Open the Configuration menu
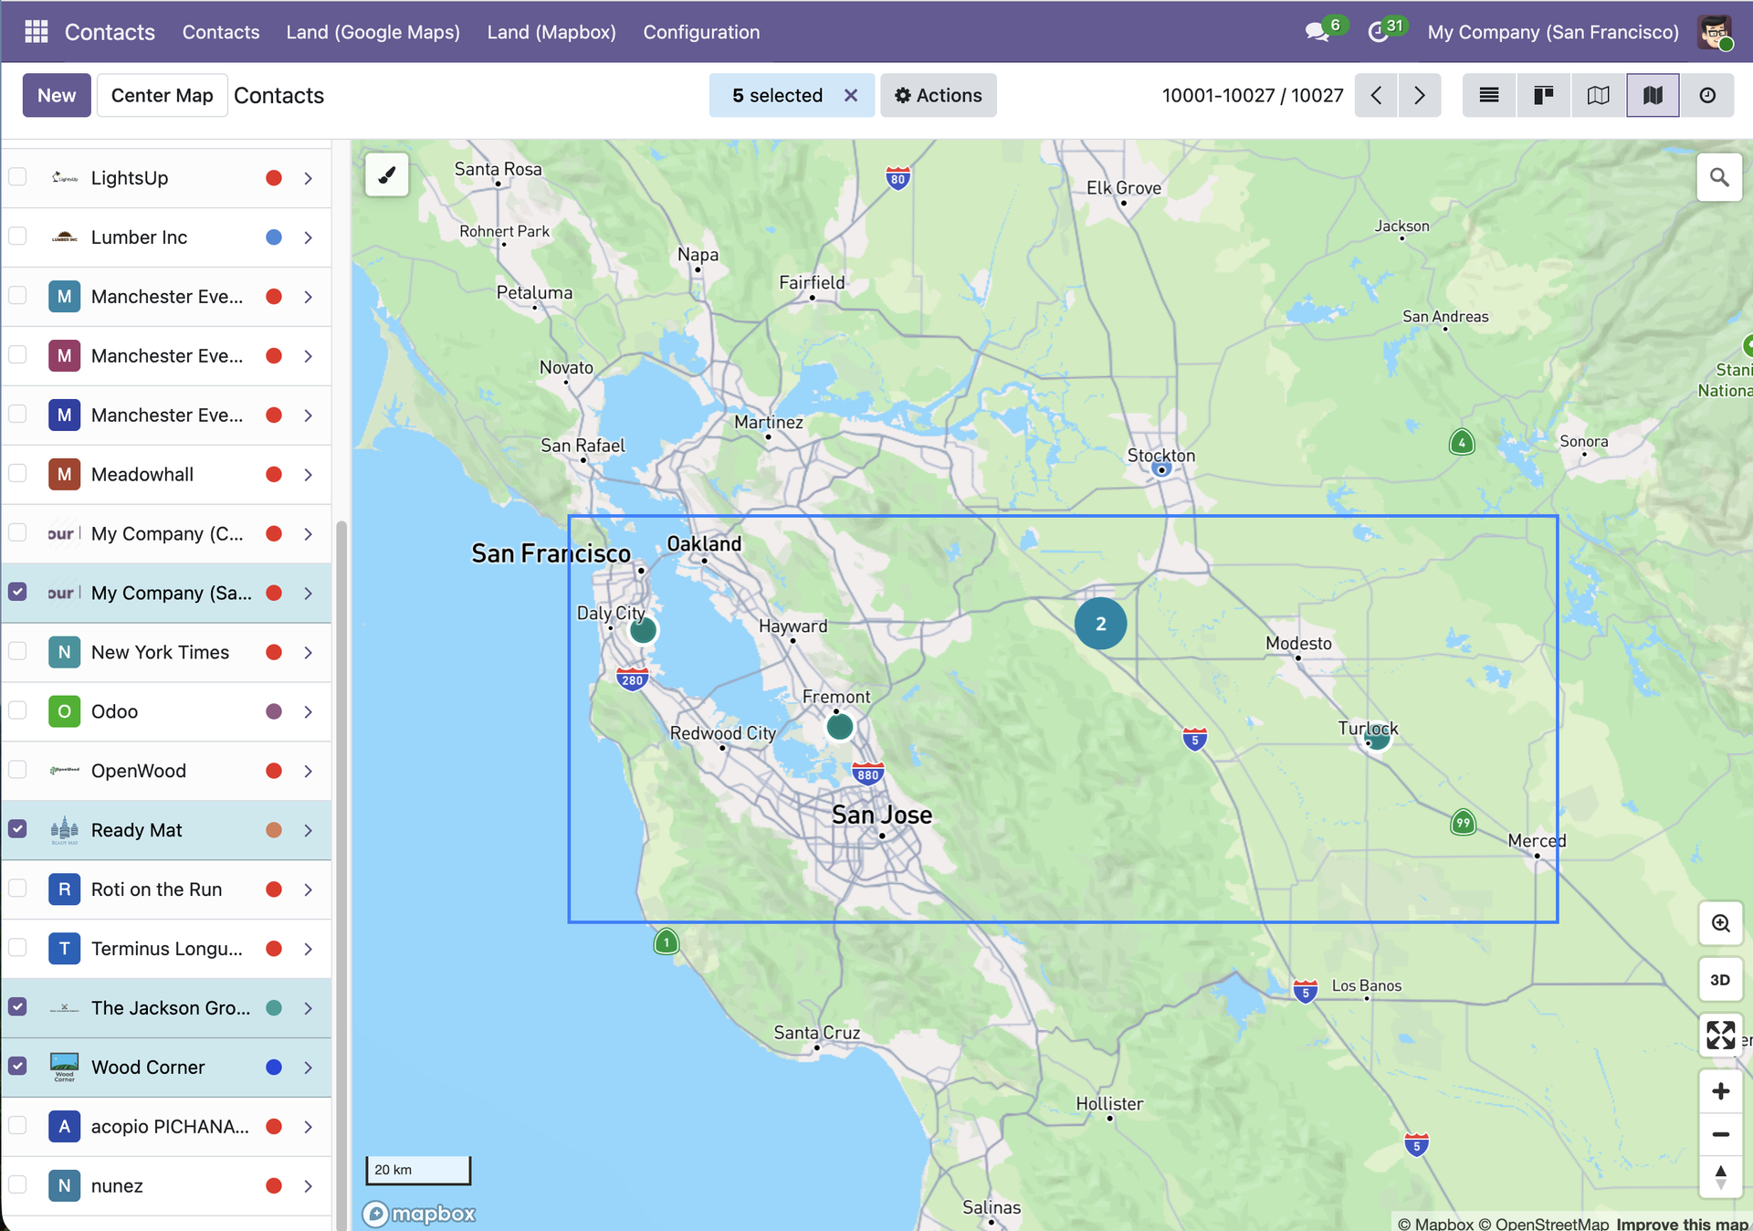This screenshot has width=1753, height=1231. tap(701, 32)
